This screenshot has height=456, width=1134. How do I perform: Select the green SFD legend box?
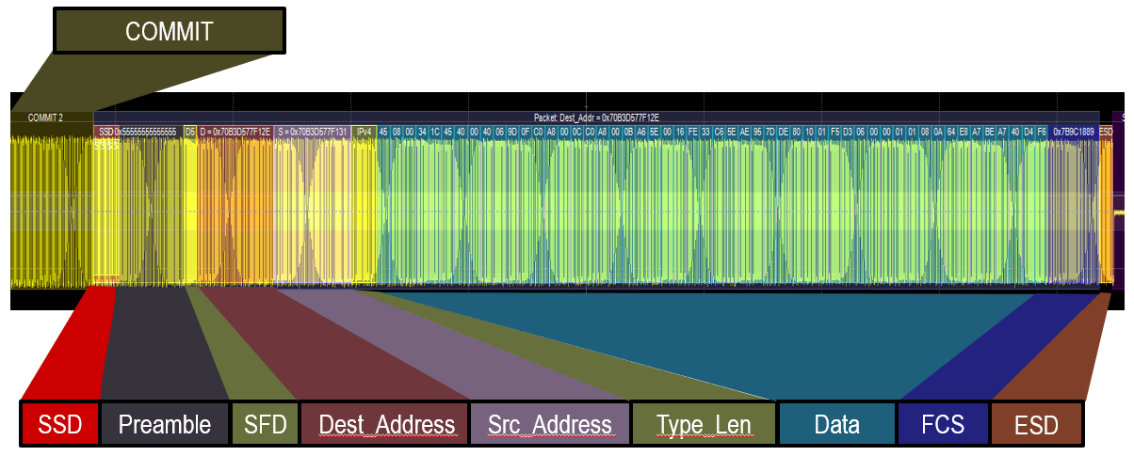[x=265, y=424]
